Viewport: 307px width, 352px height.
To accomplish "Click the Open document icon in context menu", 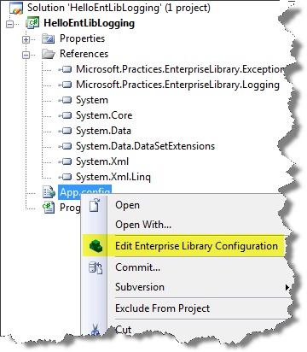I will coord(95,205).
